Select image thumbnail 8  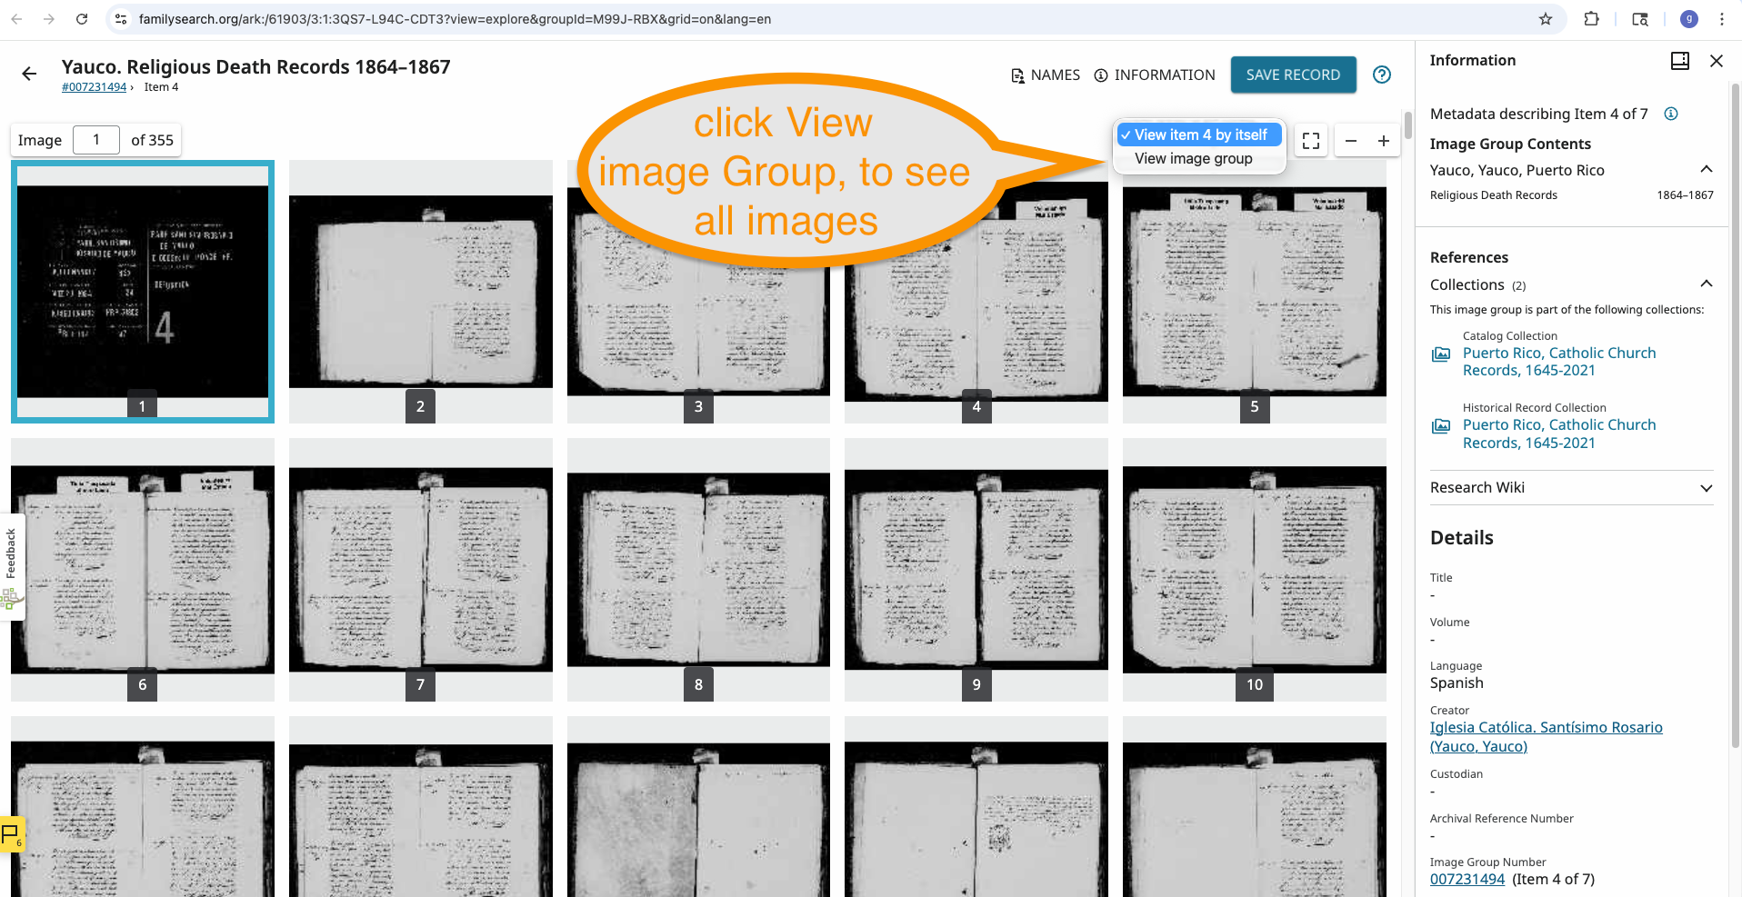[x=698, y=570]
